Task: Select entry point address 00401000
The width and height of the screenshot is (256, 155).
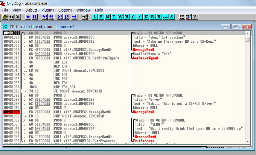Action: click(12, 33)
